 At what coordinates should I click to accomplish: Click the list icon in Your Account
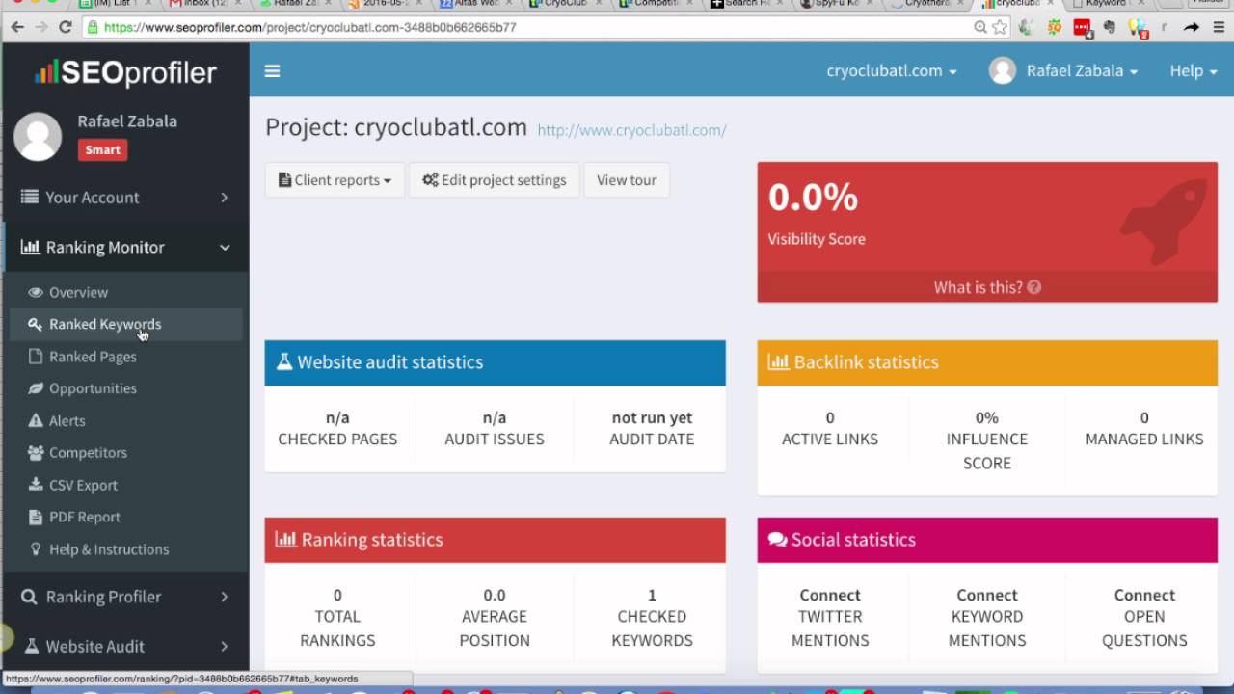click(30, 197)
